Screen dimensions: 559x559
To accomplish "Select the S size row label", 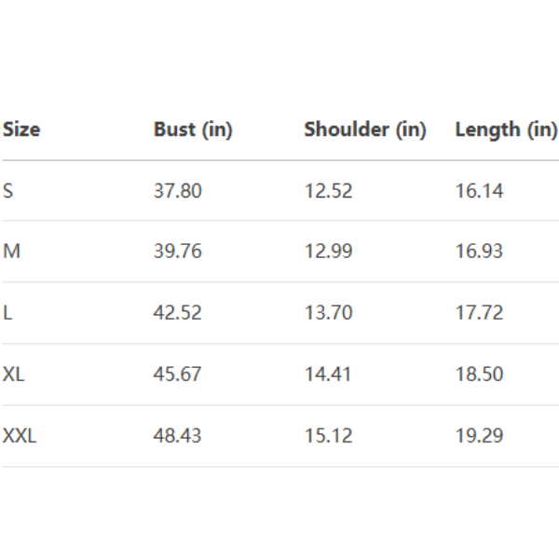I will (8, 191).
